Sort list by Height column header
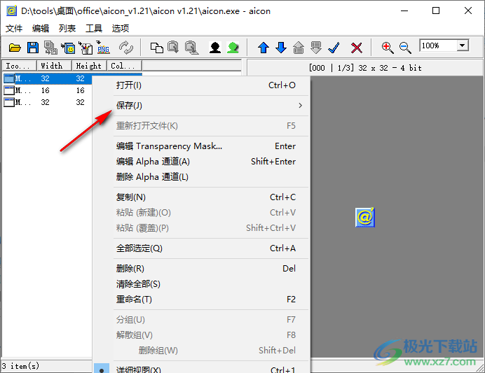Viewport: 485px width, 373px height. (89, 66)
